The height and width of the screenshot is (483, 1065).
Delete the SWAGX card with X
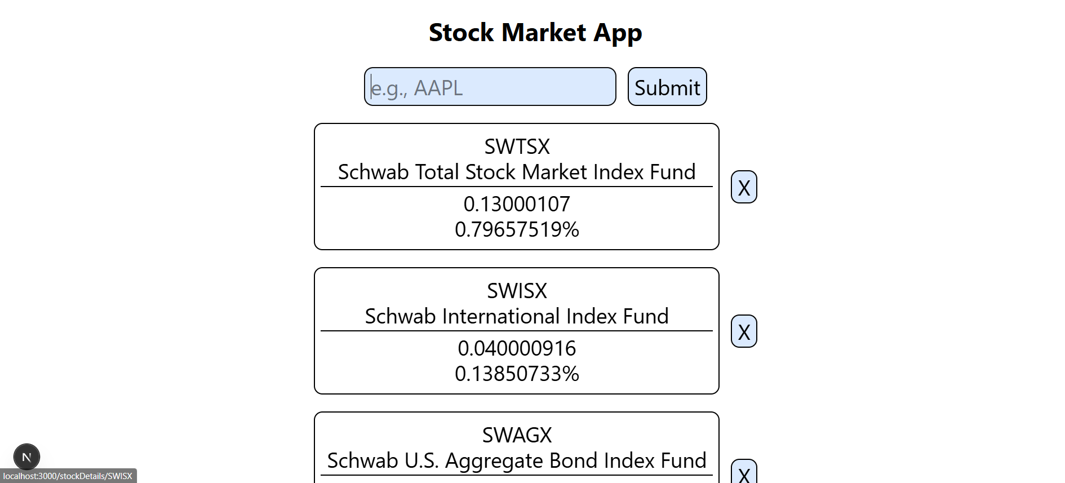(x=743, y=473)
